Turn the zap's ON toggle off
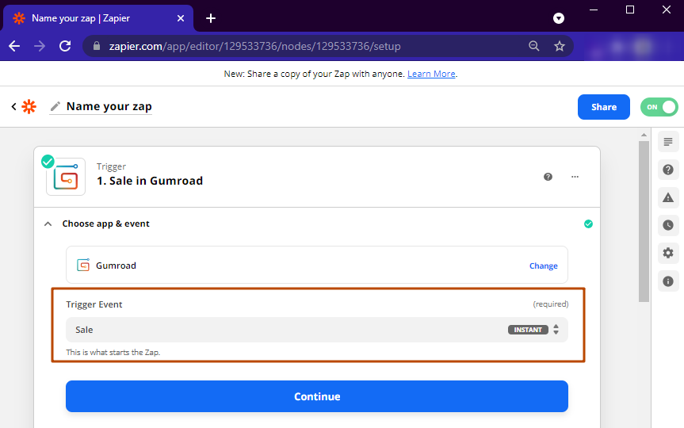 pyautogui.click(x=659, y=107)
